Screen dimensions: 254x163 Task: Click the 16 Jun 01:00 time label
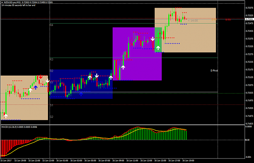[x=62, y=161]
